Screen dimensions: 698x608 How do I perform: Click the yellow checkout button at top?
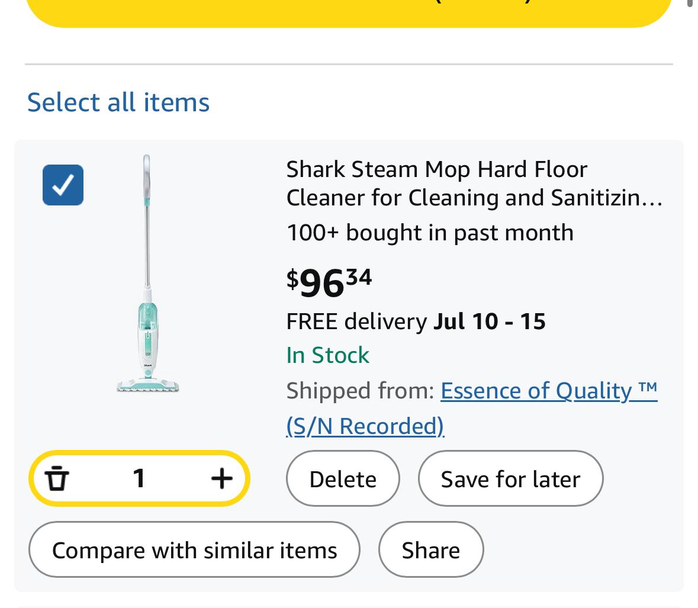(349, 12)
